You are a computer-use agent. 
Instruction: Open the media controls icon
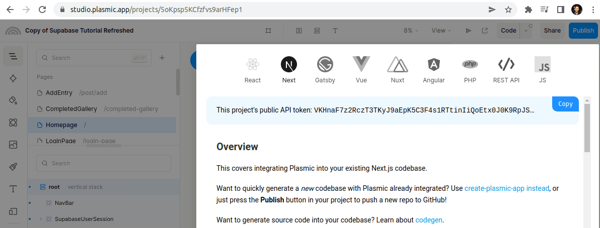(x=545, y=10)
